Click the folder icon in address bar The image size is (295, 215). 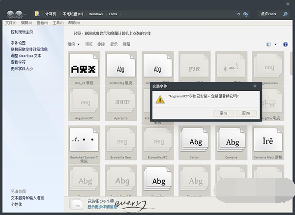click(x=37, y=14)
